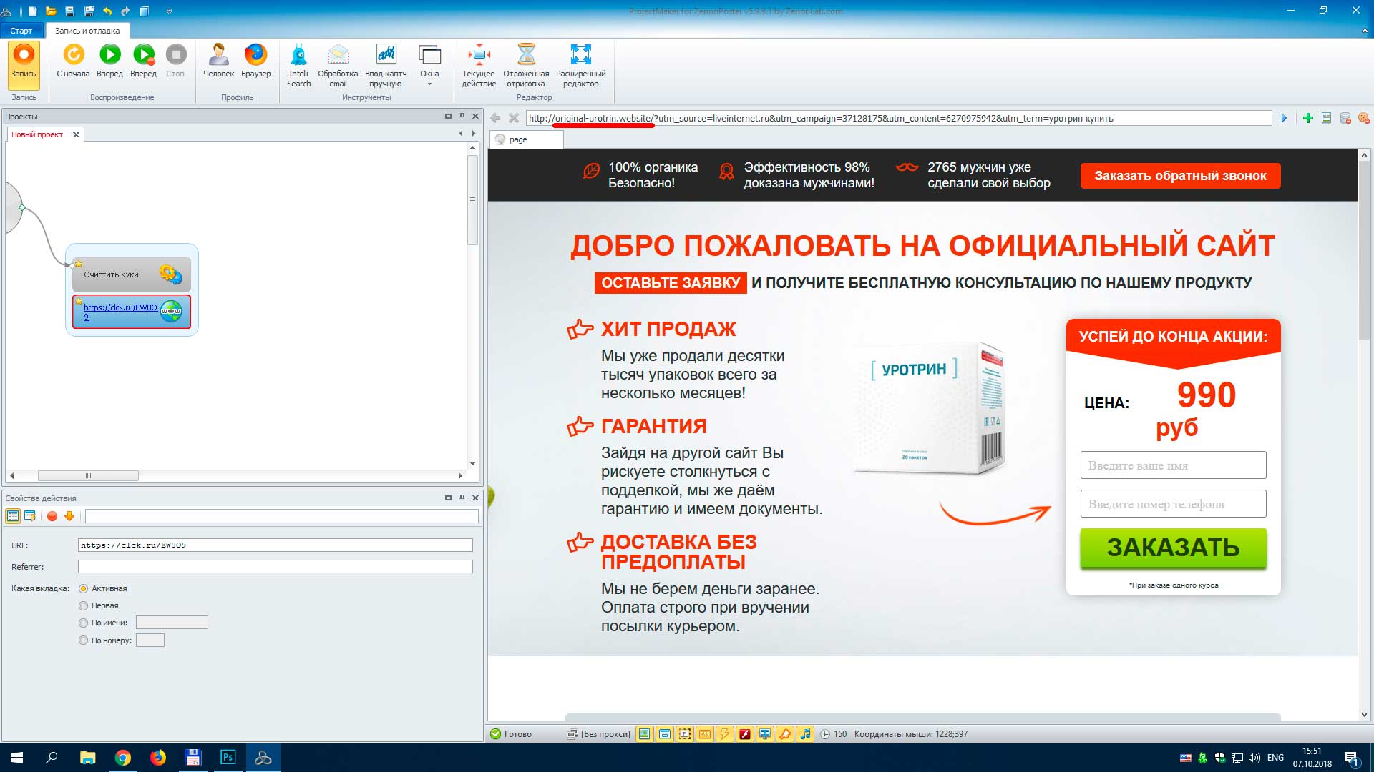The width and height of the screenshot is (1374, 772).
Task: Click the URL field in action properties
Action: pos(275,545)
